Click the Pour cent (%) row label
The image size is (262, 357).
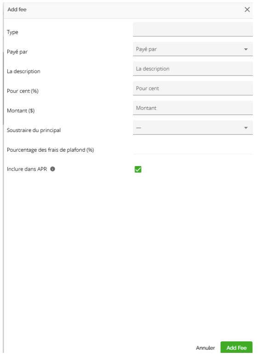[23, 91]
